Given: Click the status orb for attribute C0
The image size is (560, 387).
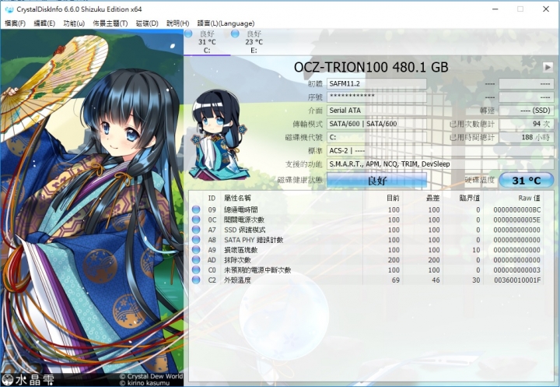Looking at the screenshot, I should pos(196,269).
